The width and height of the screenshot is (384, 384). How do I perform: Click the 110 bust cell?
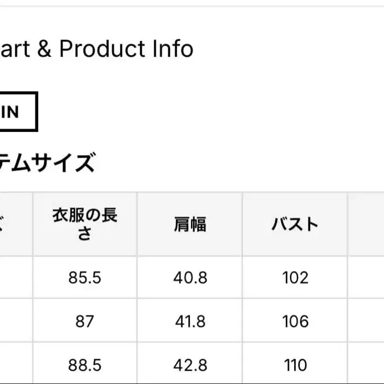coord(295,364)
